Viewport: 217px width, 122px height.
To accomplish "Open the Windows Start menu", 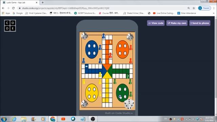I will 4,119.
